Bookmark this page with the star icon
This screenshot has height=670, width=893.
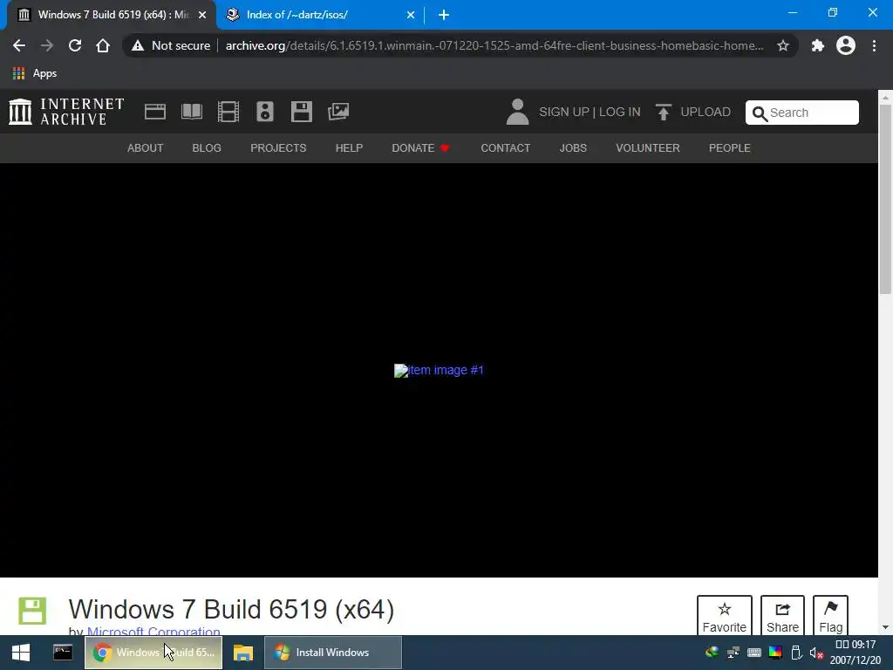783,45
